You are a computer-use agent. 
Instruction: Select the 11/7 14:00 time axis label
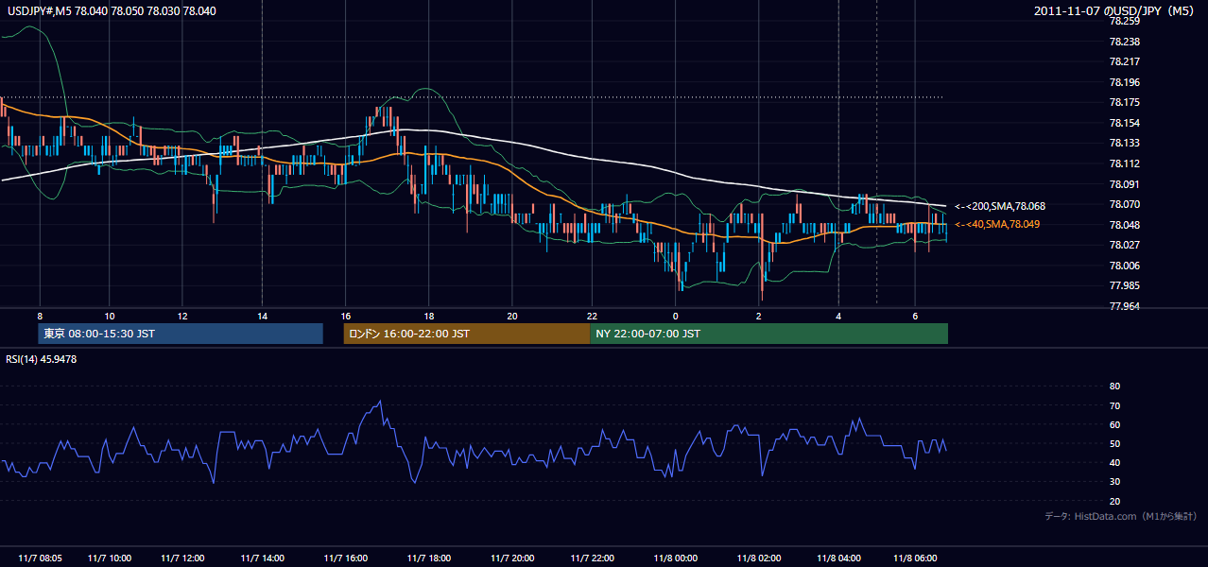click(x=263, y=558)
